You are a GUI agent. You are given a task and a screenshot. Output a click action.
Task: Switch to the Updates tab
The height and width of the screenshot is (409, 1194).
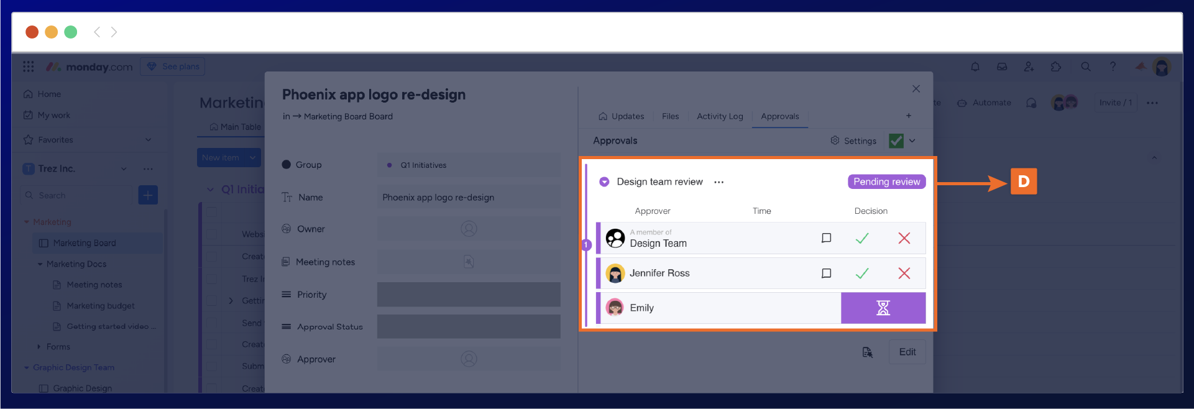click(x=621, y=116)
